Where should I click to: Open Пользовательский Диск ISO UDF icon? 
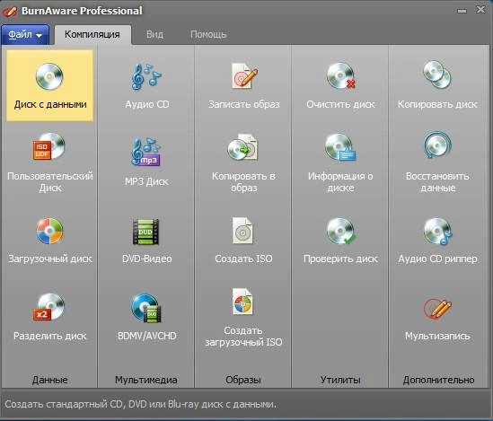[x=49, y=146]
